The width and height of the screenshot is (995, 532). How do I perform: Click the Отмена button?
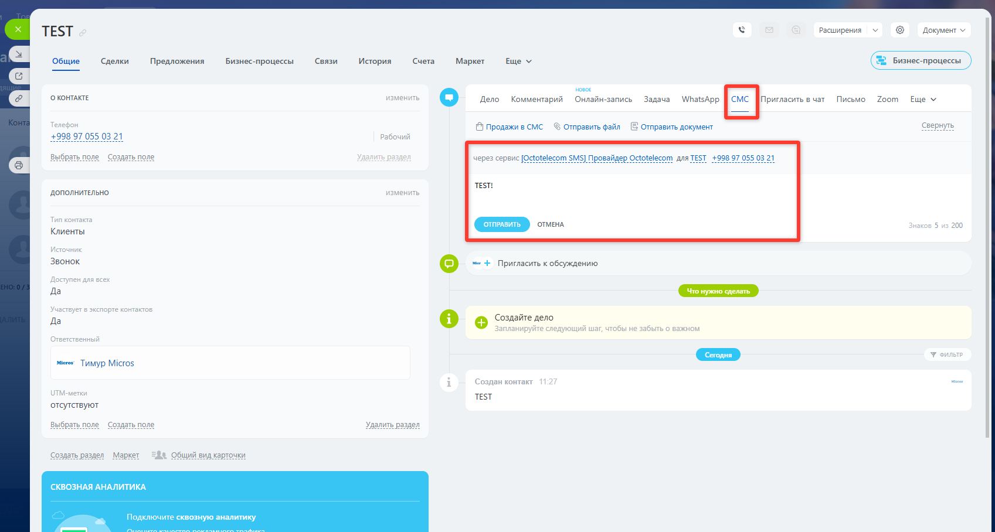[x=551, y=224]
